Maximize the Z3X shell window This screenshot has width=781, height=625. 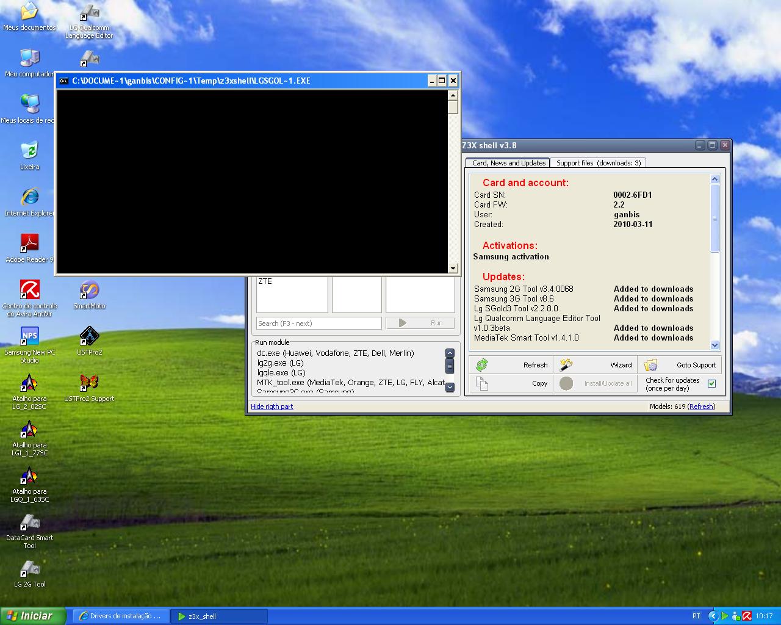click(x=712, y=145)
